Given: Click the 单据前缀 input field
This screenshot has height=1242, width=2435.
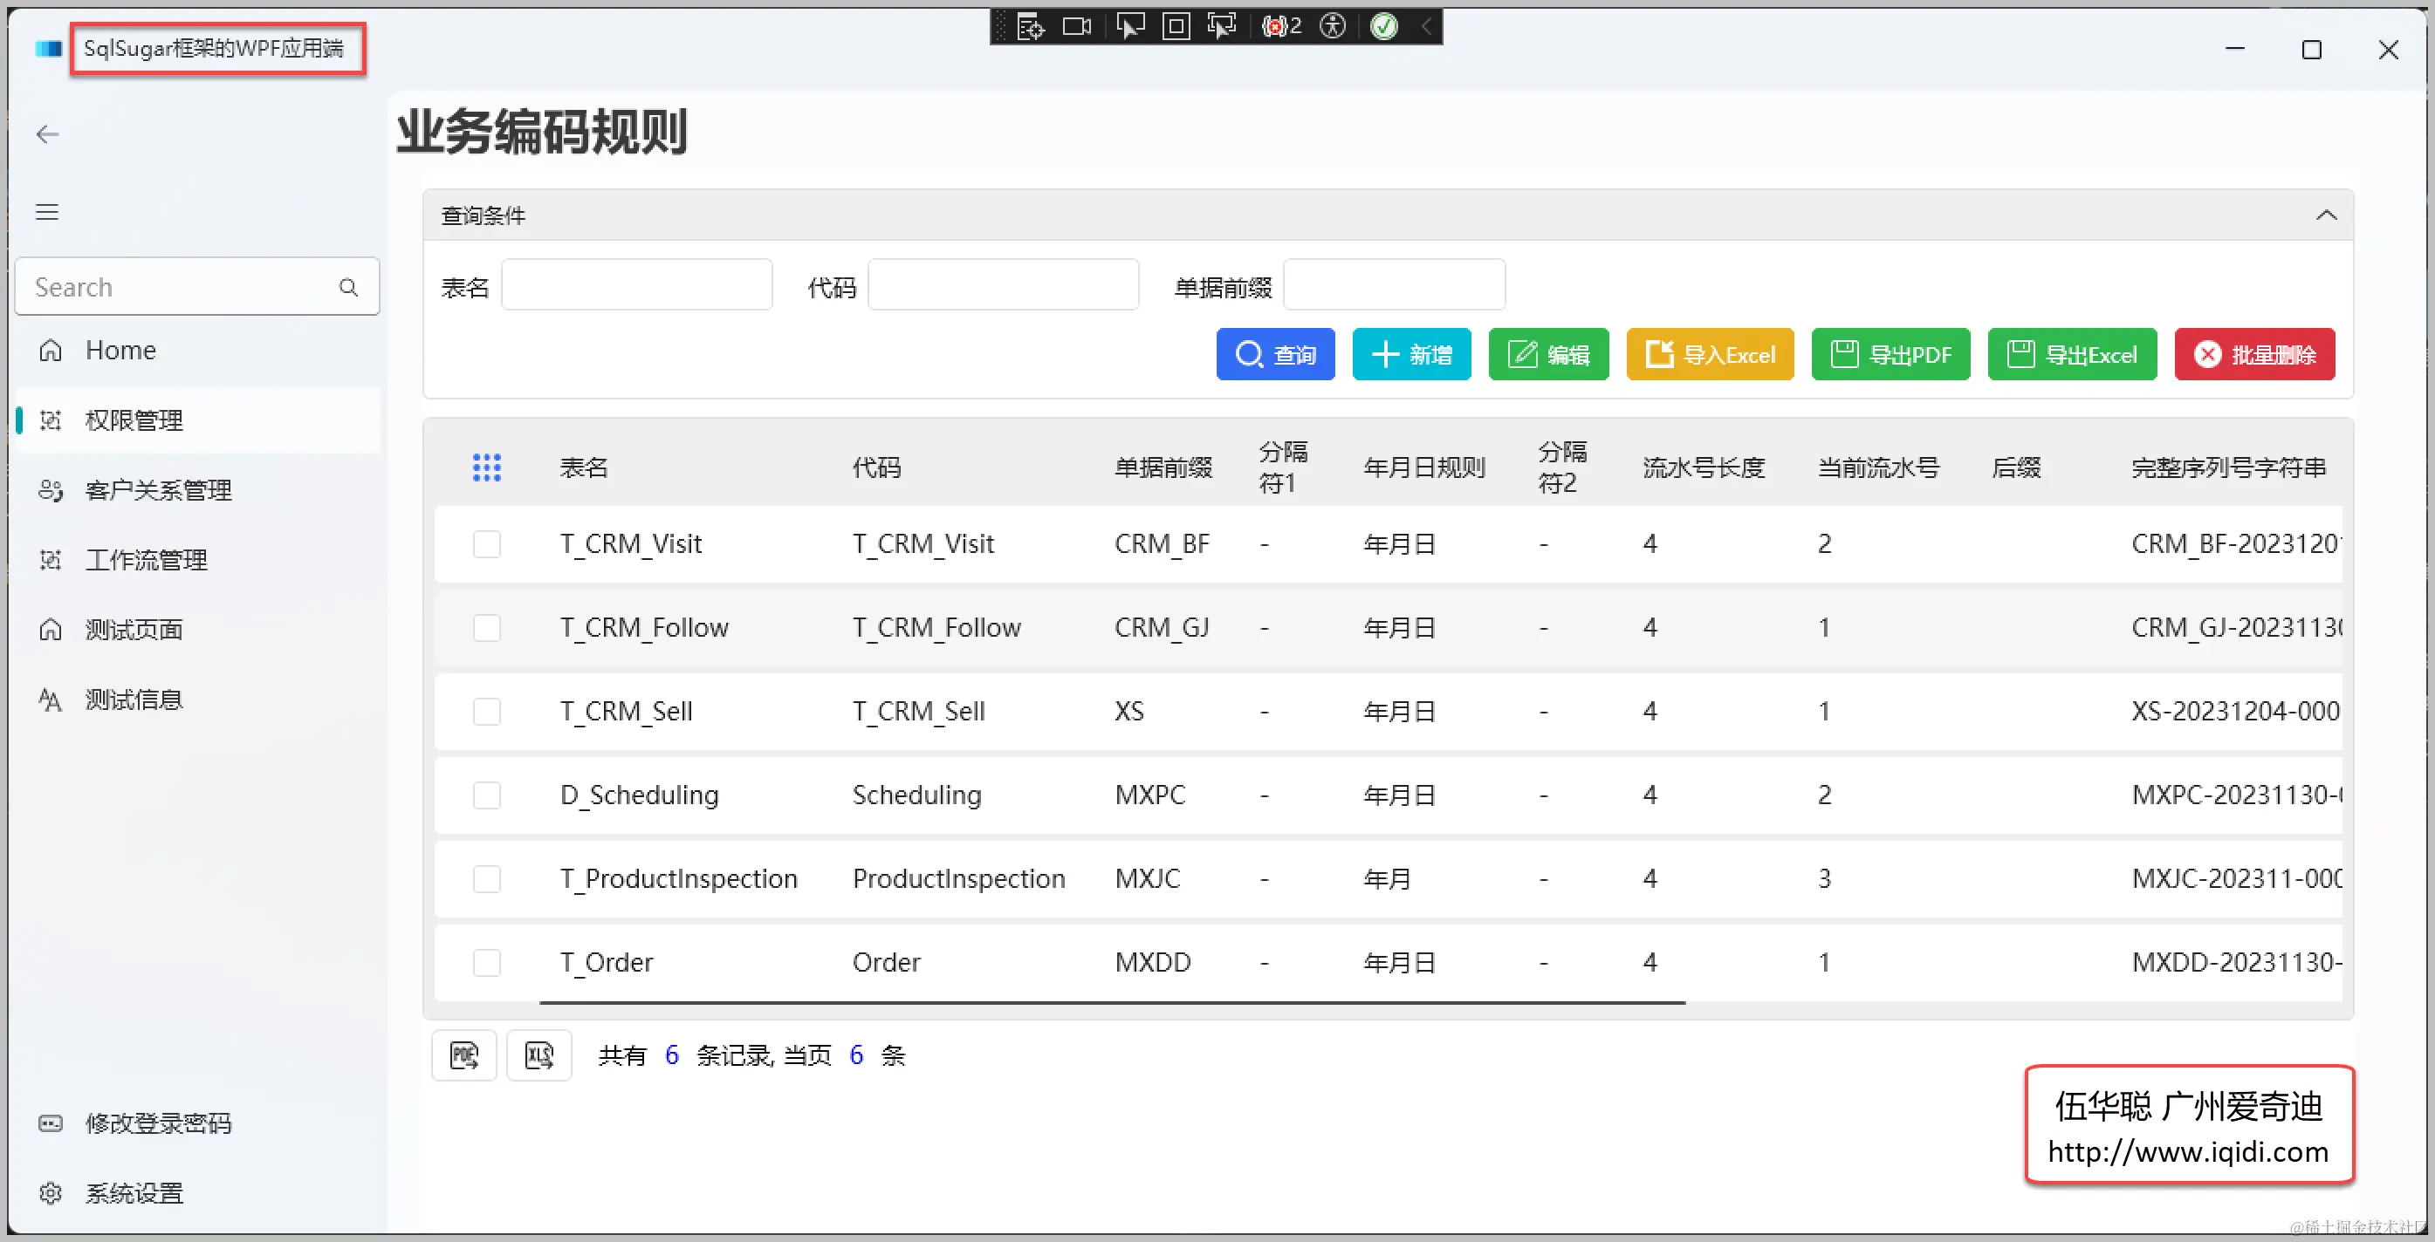Looking at the screenshot, I should point(1393,285).
